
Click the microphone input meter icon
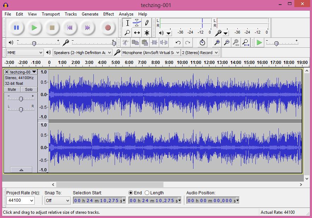pyautogui.click(x=218, y=33)
